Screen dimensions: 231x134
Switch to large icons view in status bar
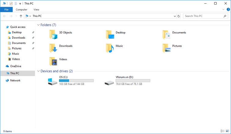[227, 131]
